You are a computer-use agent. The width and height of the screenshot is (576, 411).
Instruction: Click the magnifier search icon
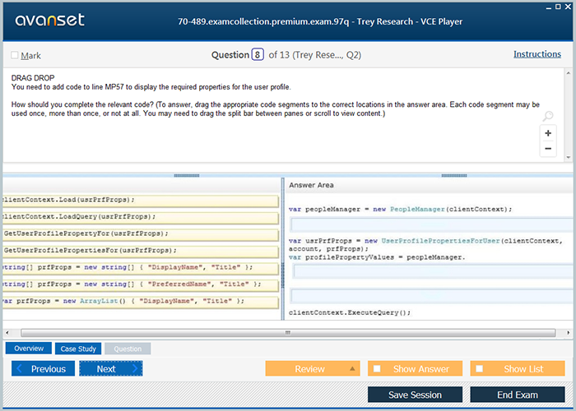(x=548, y=116)
